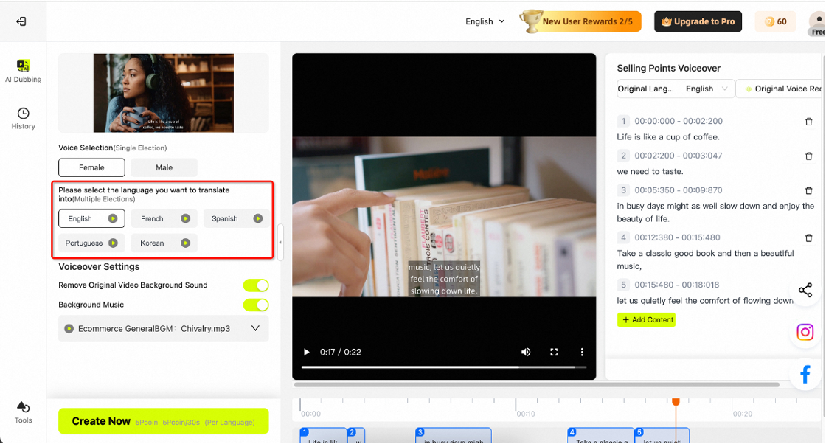Click the exit icon at top left

pyautogui.click(x=21, y=21)
